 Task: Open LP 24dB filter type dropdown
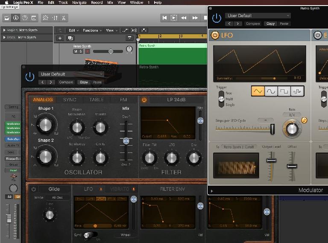pos(176,100)
